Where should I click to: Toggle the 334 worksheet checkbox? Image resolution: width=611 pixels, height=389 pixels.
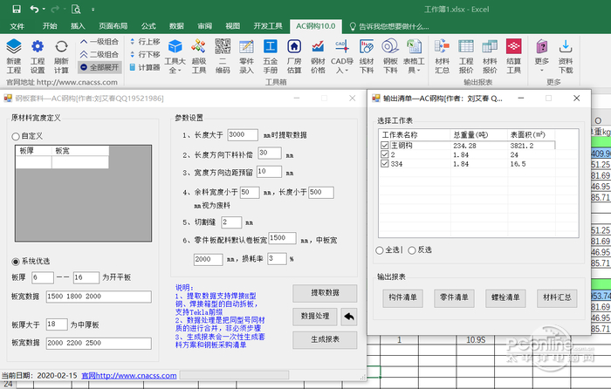(x=385, y=163)
